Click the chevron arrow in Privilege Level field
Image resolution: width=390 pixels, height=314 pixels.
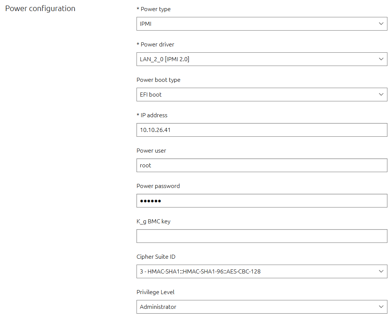click(381, 307)
